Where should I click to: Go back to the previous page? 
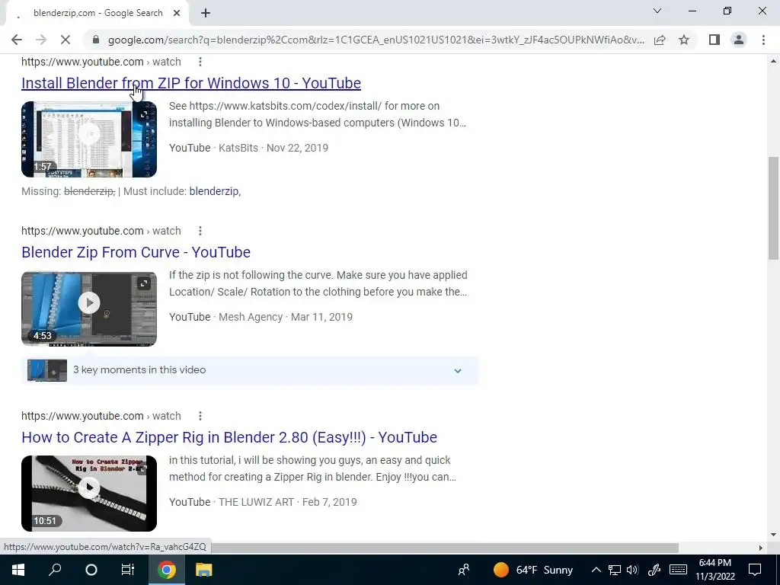[17, 40]
